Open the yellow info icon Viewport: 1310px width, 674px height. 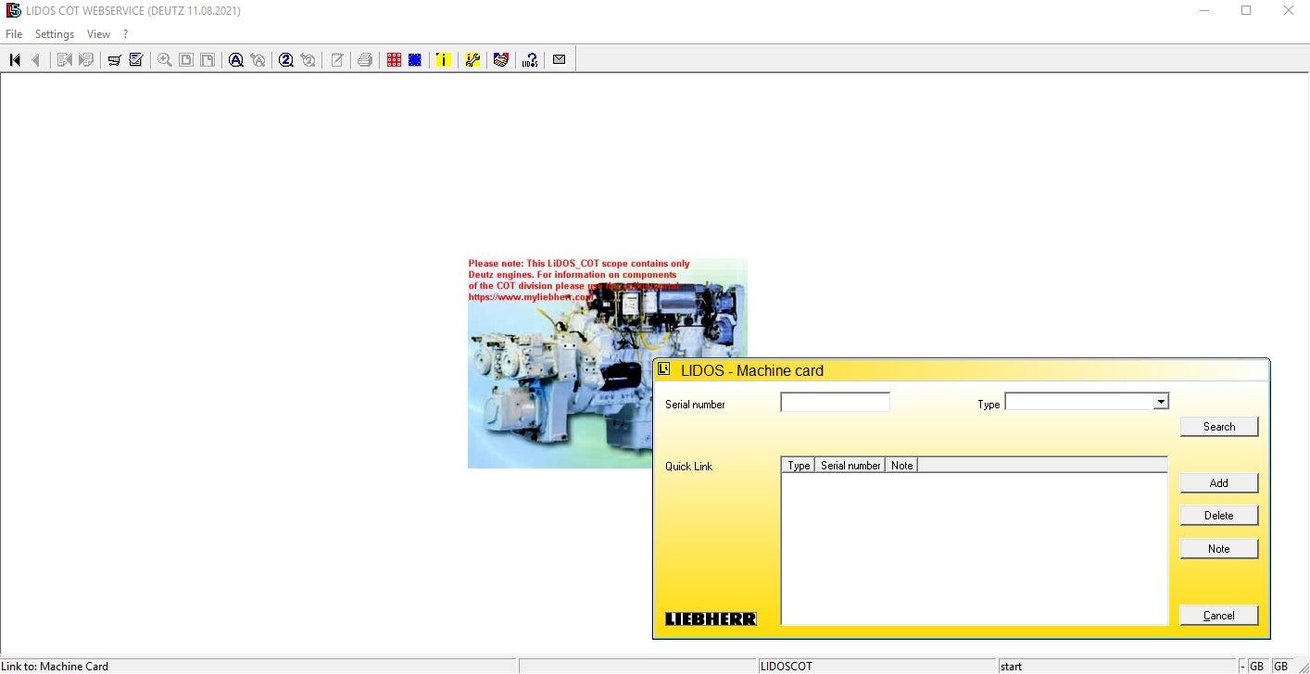point(444,60)
